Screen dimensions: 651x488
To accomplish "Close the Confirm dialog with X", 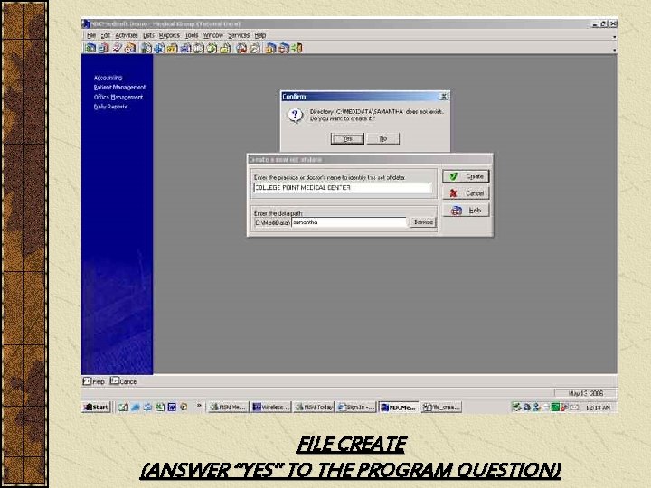I will pos(444,97).
